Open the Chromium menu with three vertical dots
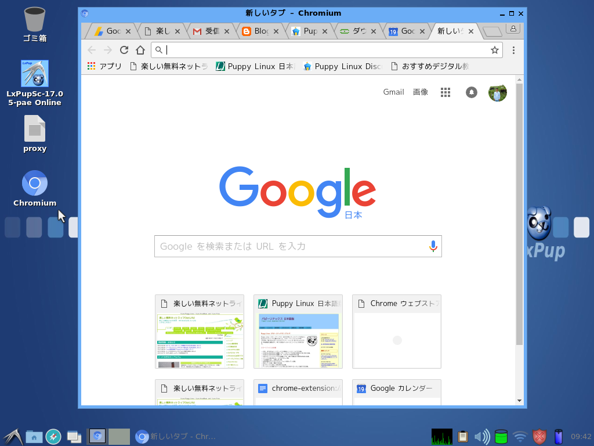This screenshot has height=446, width=594. click(x=513, y=51)
